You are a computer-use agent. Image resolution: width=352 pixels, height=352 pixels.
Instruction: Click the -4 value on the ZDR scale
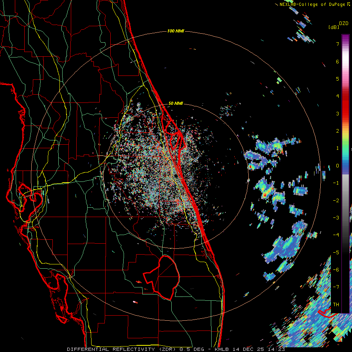tap(336, 235)
